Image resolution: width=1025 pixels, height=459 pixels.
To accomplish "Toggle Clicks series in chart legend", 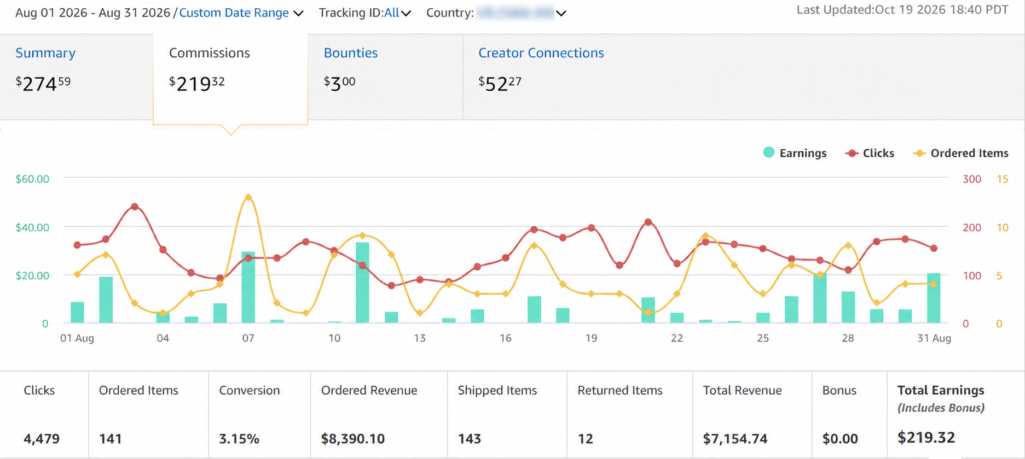I will tap(870, 153).
